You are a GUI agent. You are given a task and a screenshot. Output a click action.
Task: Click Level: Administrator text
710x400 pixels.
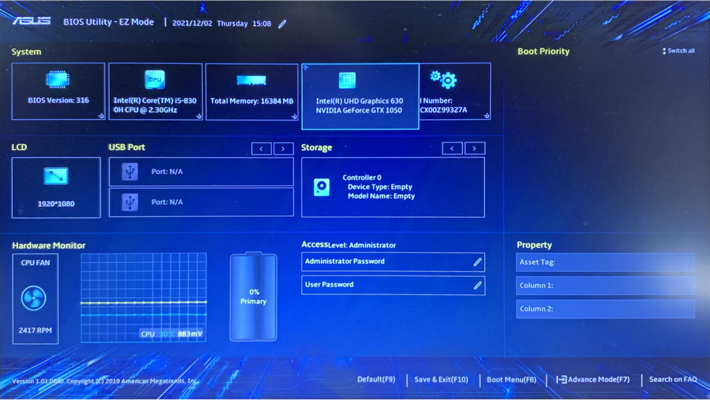[x=362, y=245]
